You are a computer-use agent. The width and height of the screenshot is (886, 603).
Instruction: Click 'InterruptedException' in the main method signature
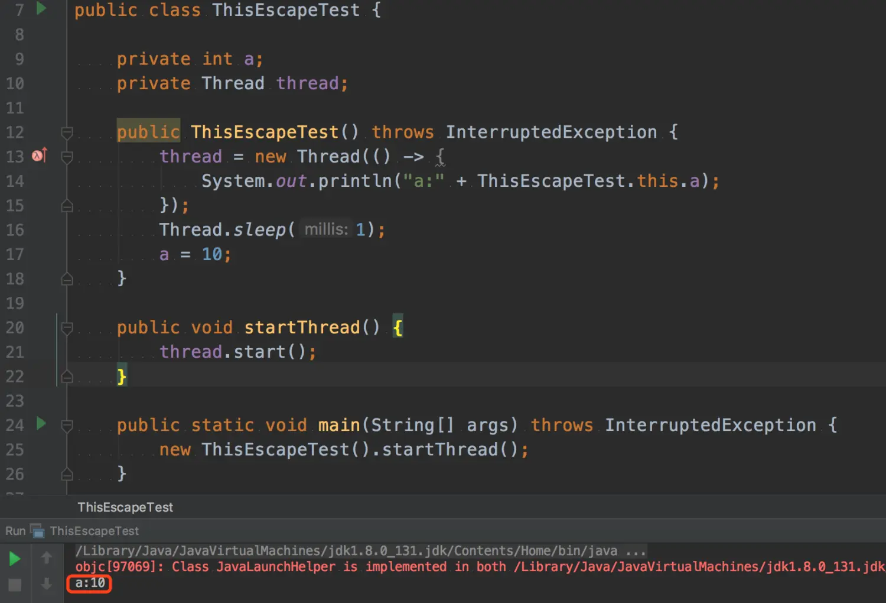coord(710,426)
